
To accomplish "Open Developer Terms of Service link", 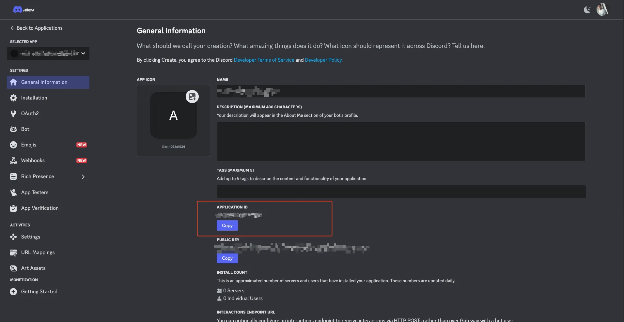I will [264, 60].
